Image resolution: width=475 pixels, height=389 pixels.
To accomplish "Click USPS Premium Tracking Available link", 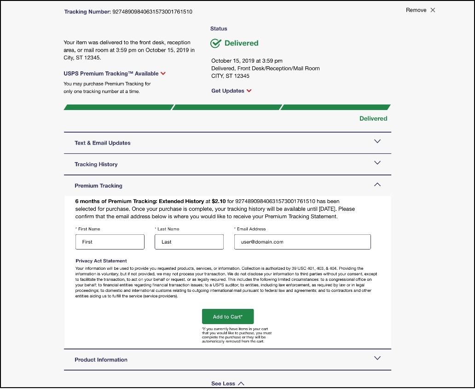I will pos(111,74).
